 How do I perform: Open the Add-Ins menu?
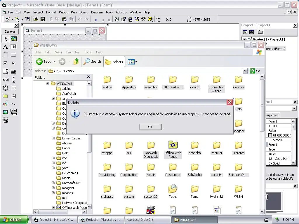point(121,12)
